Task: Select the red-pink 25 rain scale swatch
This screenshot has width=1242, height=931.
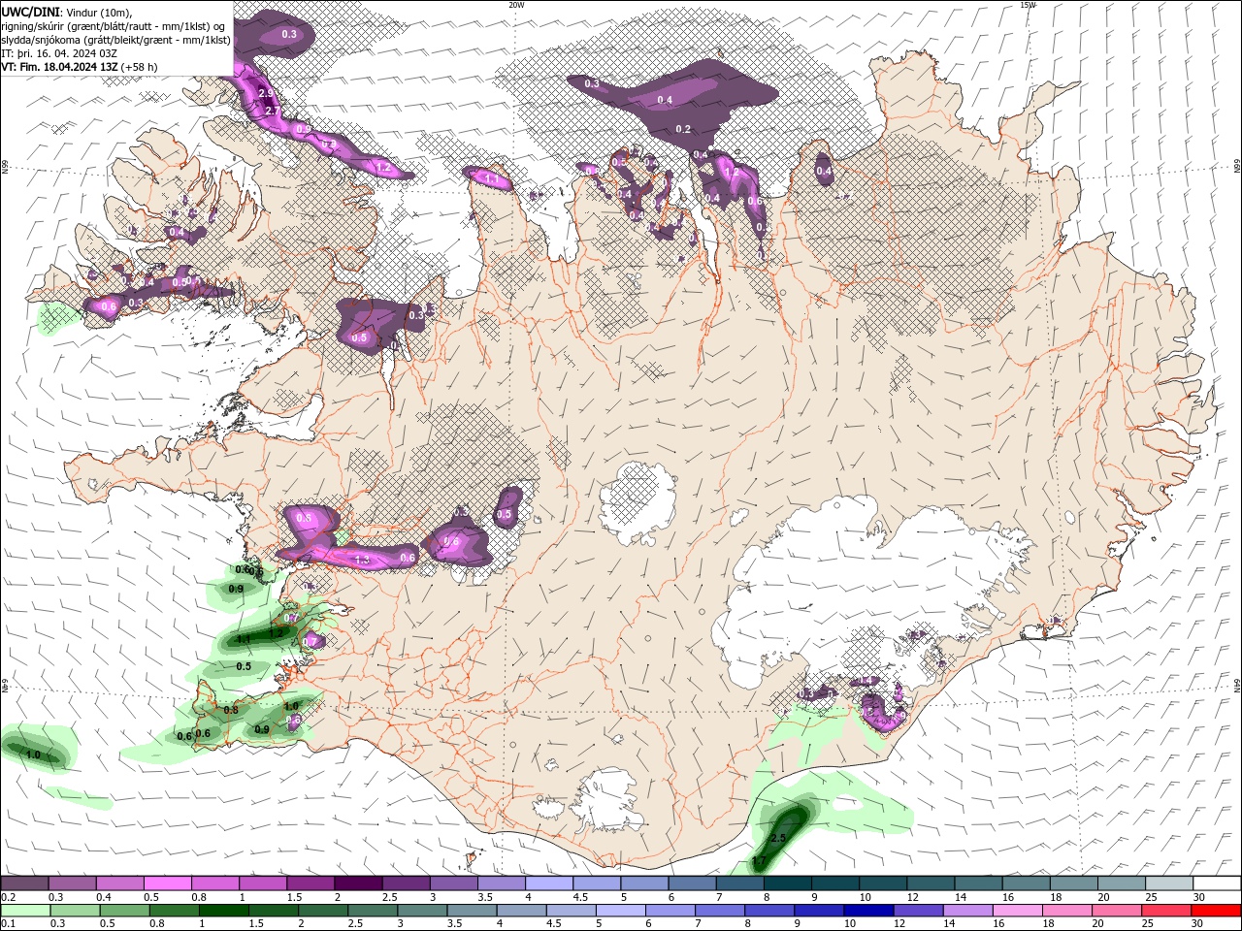Action: pos(1166,911)
